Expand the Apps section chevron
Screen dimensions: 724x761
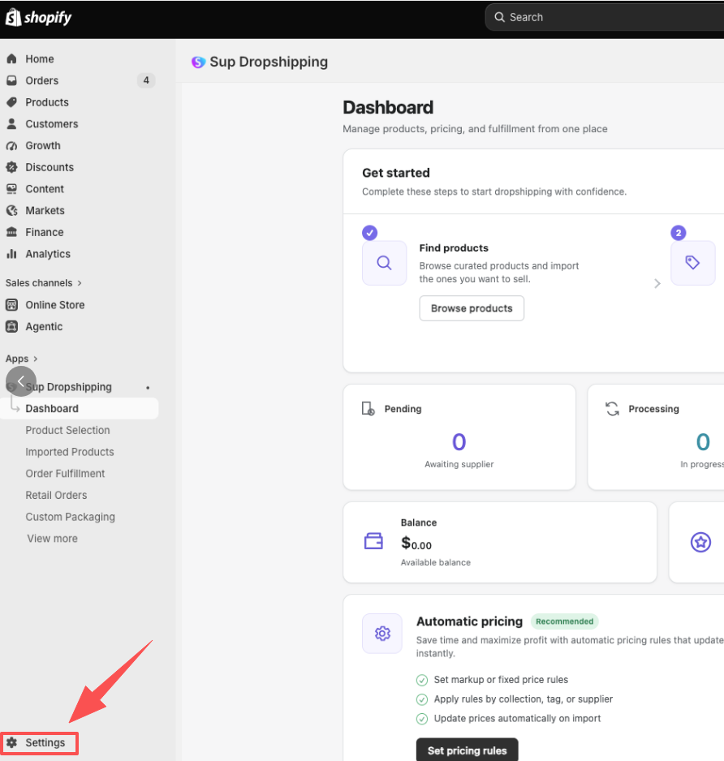36,359
